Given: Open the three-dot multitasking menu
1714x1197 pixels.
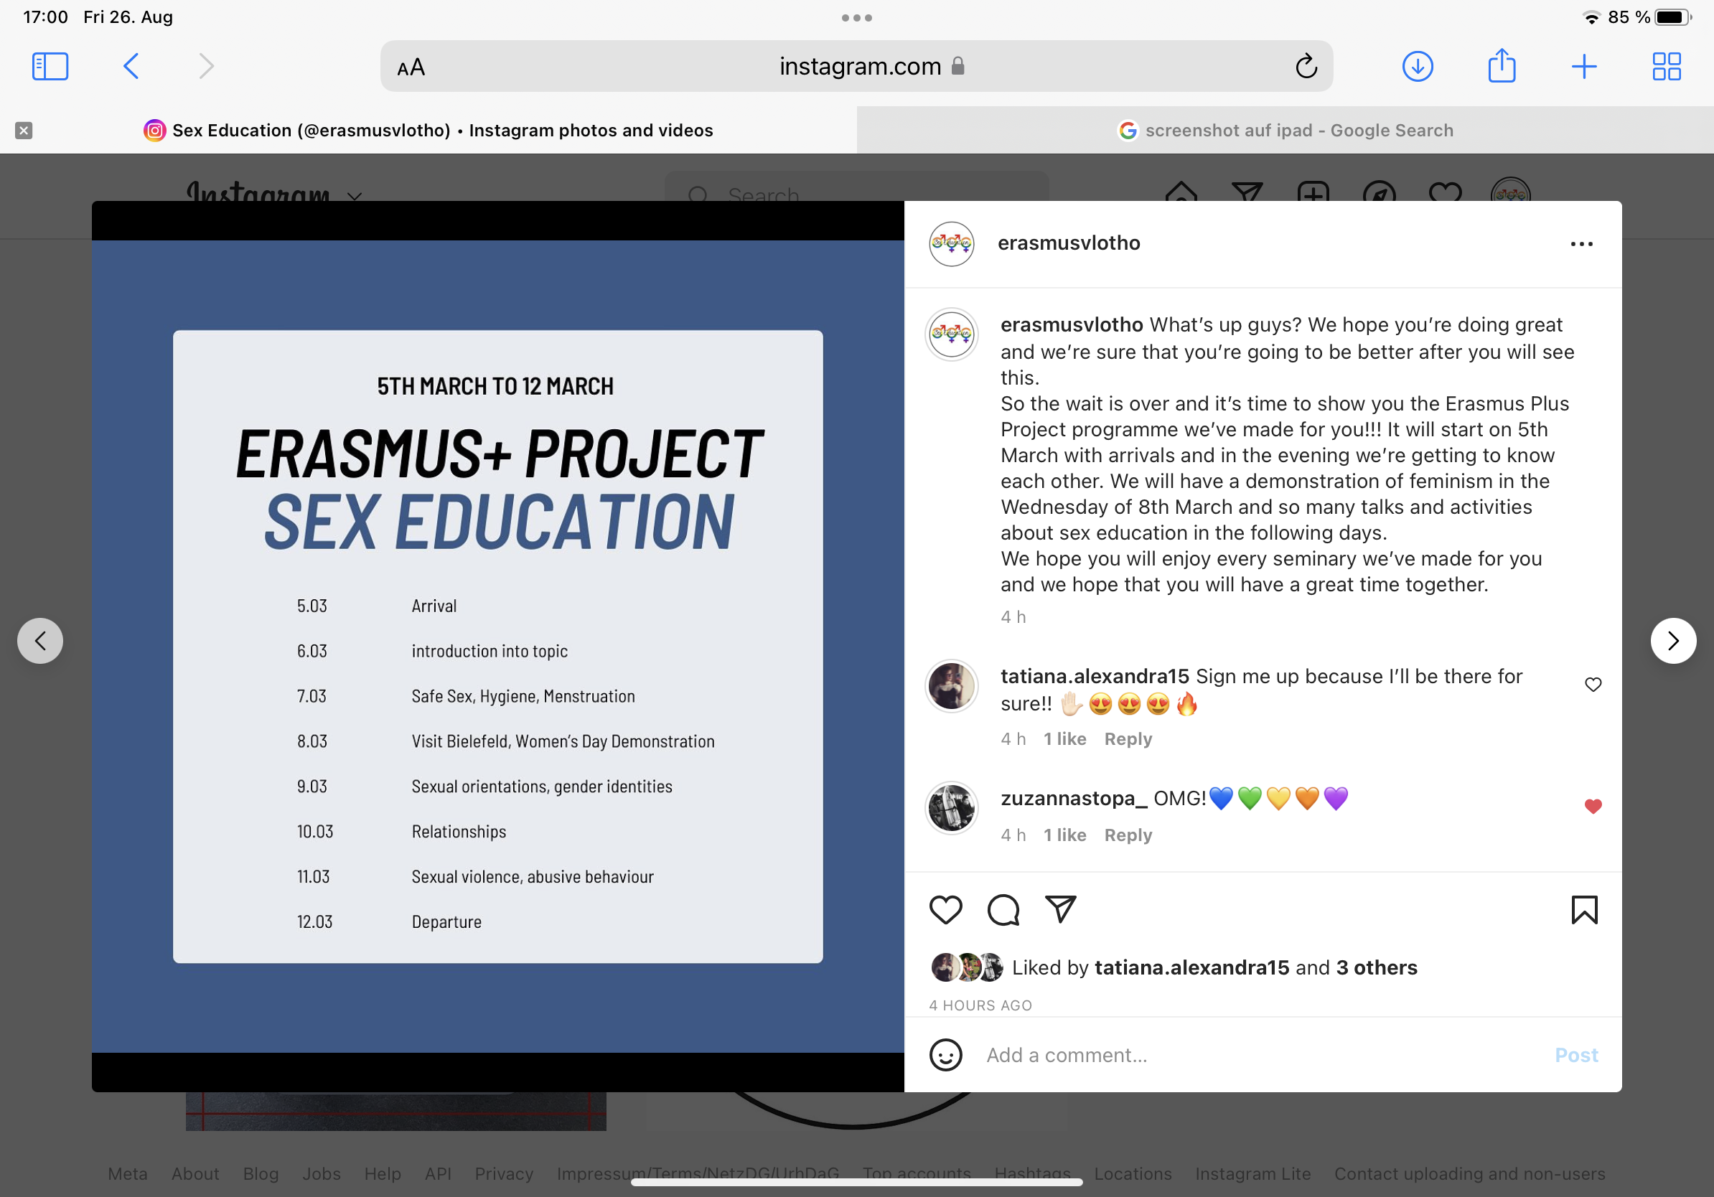Looking at the screenshot, I should click(856, 18).
